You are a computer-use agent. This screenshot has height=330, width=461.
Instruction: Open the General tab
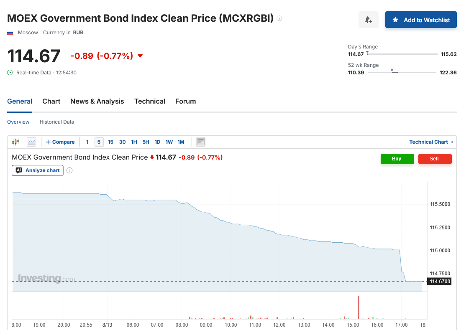point(20,101)
